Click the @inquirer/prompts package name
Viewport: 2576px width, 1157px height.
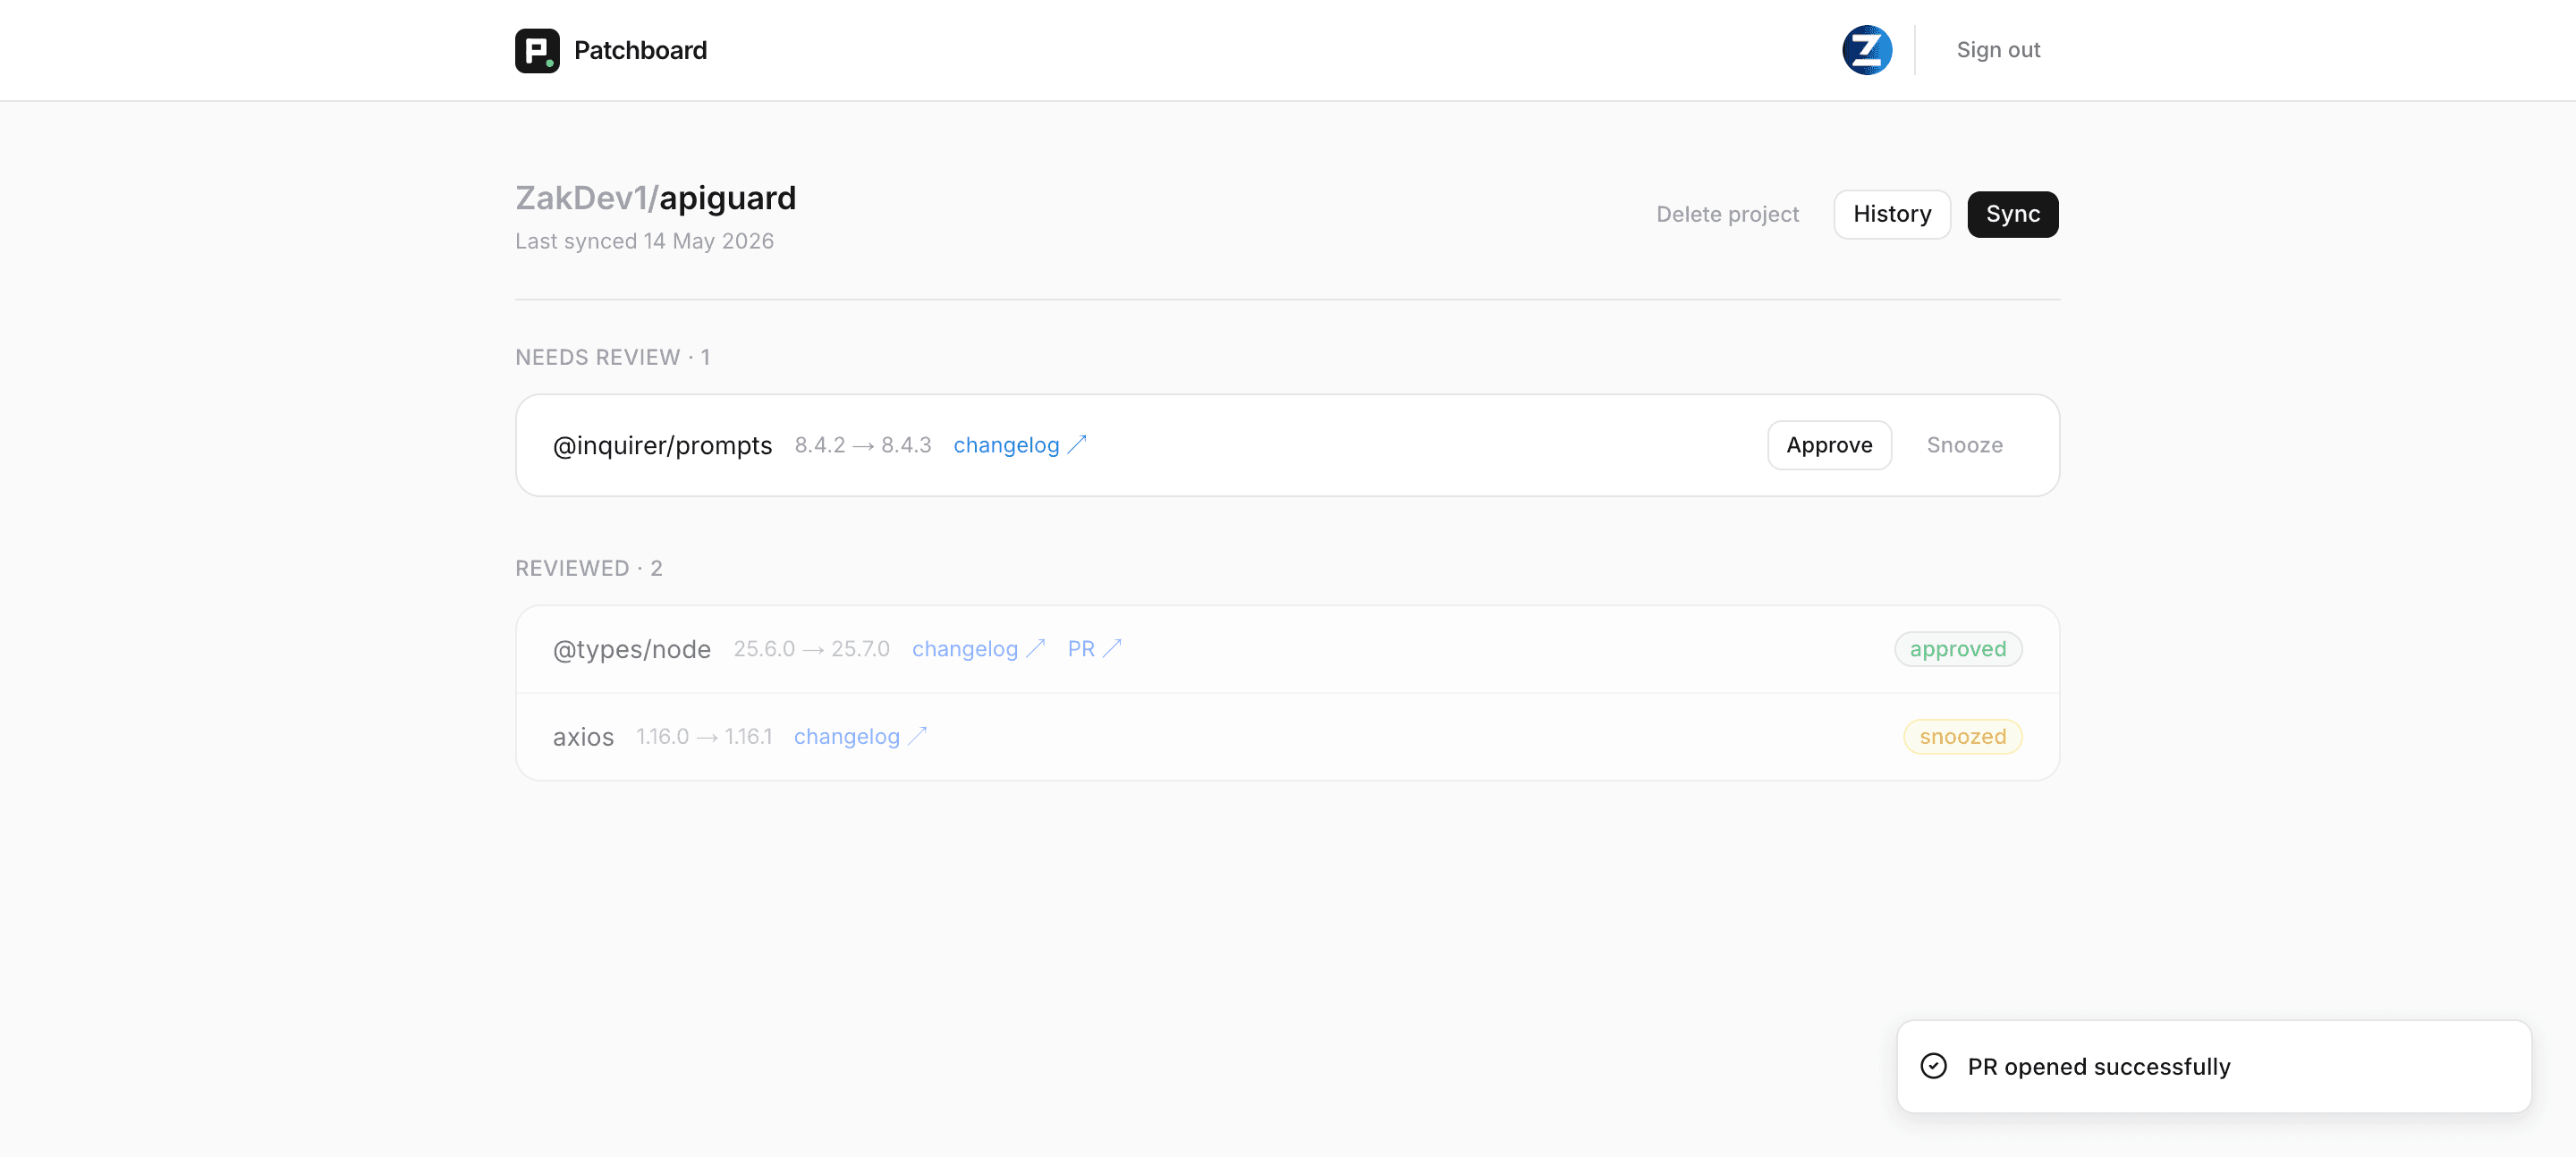[662, 445]
